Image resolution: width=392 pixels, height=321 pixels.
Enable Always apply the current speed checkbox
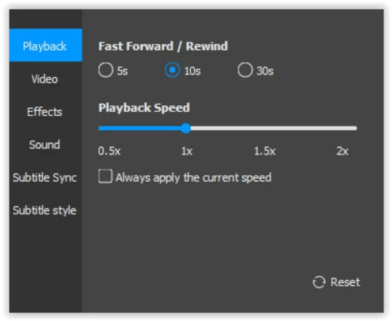105,176
